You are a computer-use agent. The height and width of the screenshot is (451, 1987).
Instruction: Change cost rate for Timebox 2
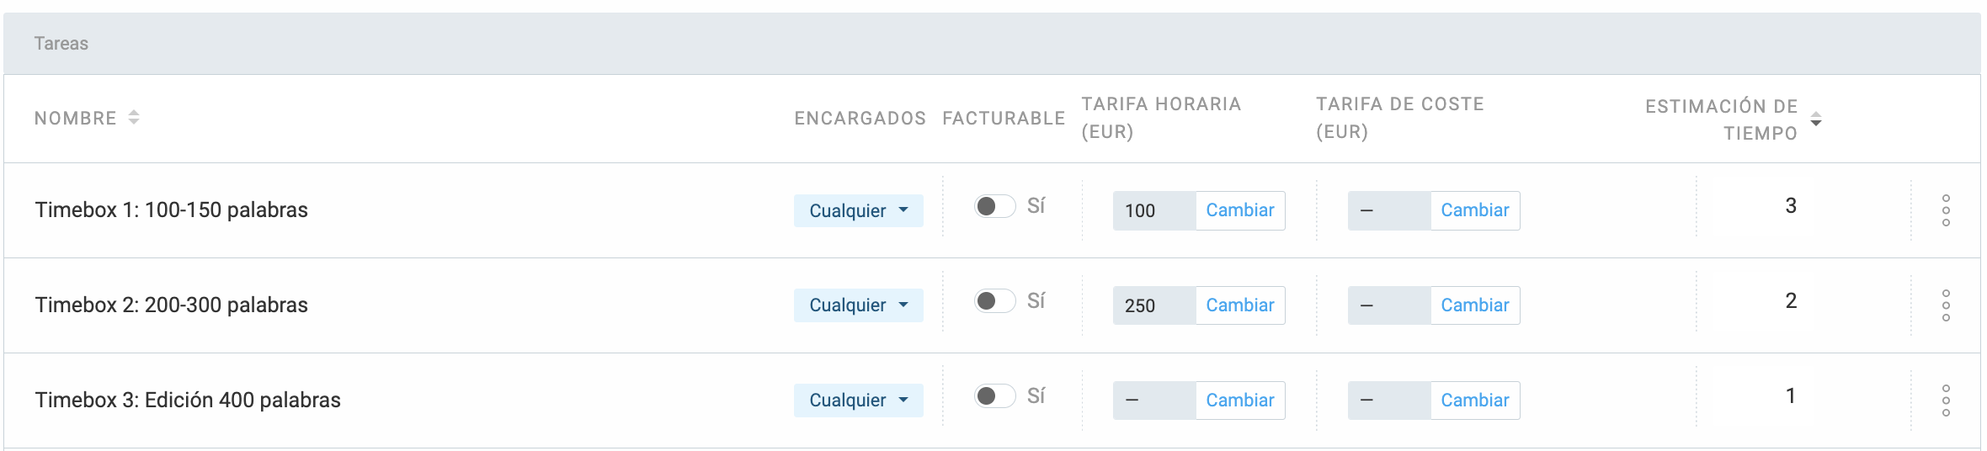[x=1475, y=305]
